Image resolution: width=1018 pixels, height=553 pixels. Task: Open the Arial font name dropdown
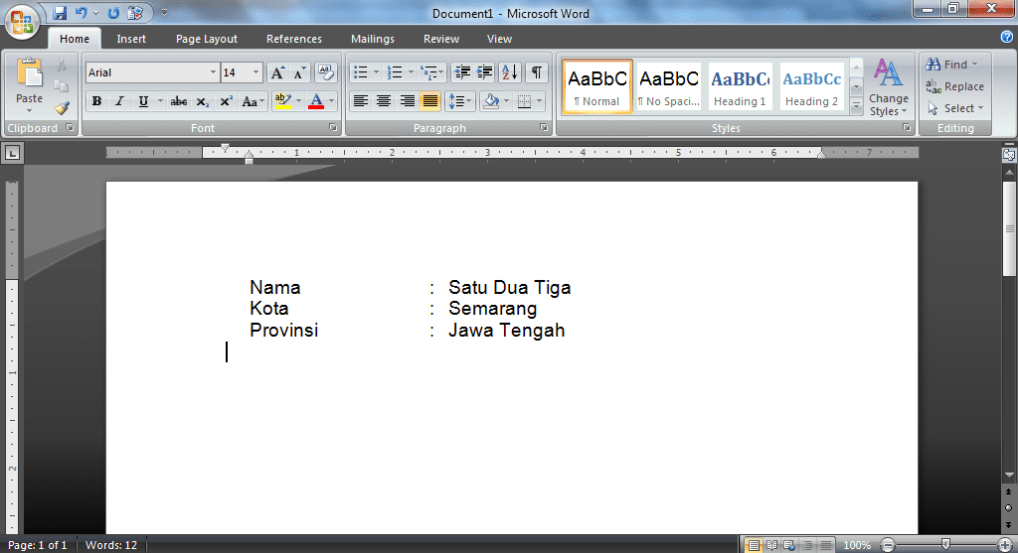pos(213,72)
